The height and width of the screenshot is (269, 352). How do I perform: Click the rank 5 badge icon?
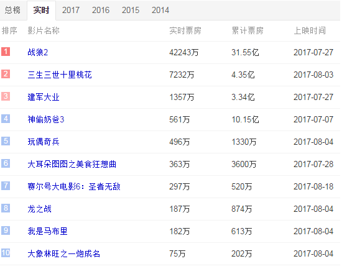click(x=6, y=141)
